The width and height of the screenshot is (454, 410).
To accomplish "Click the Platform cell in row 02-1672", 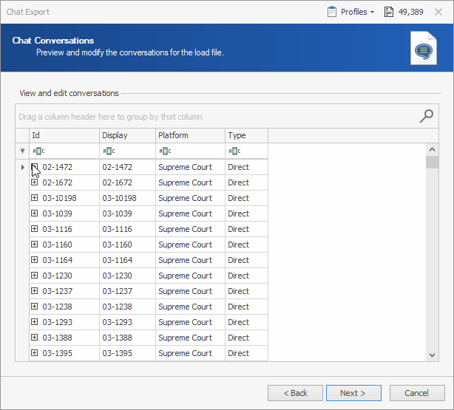I will point(190,182).
